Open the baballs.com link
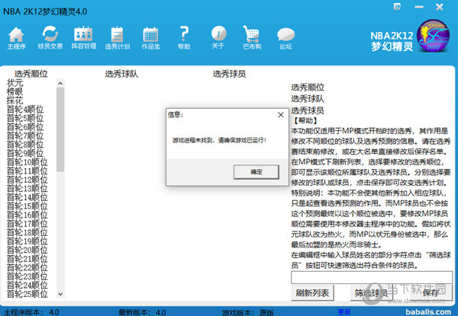458x316 pixels. point(428,312)
